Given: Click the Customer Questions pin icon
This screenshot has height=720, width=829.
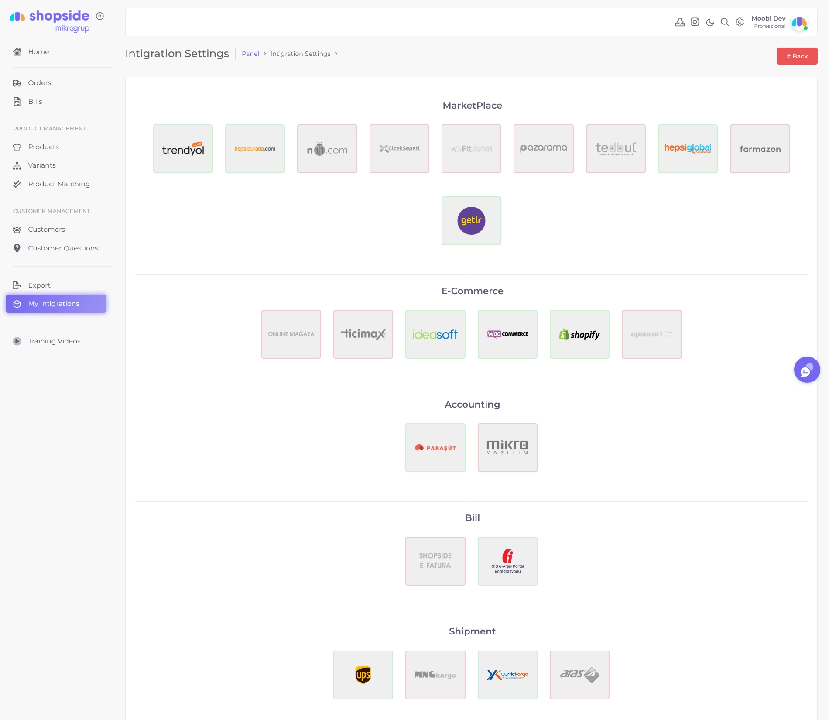Looking at the screenshot, I should [17, 248].
